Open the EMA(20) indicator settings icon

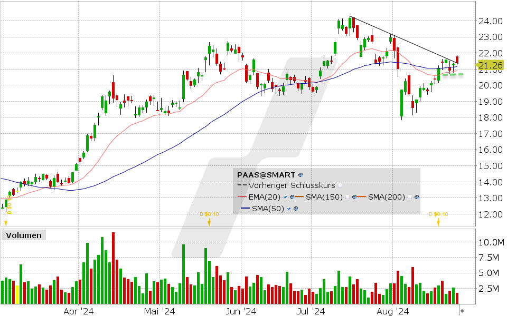click(292, 197)
